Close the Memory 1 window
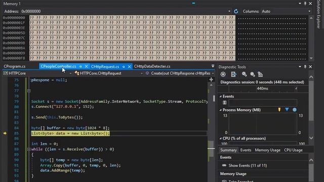This screenshot has width=324, height=182. (310, 4)
